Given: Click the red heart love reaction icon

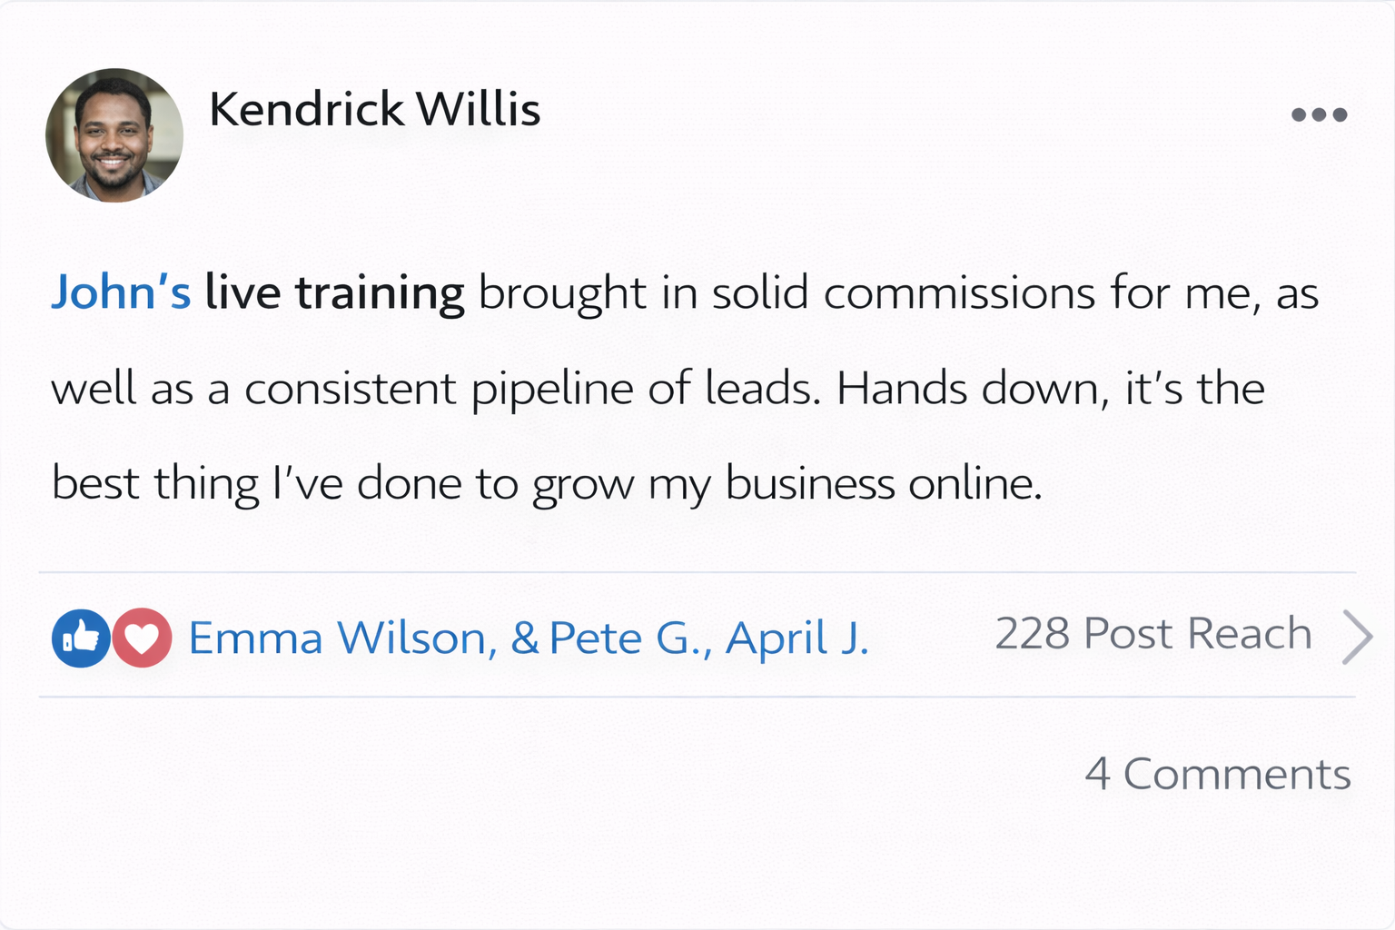Looking at the screenshot, I should click(x=142, y=638).
